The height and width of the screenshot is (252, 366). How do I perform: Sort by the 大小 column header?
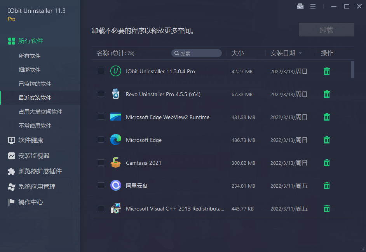(x=238, y=53)
